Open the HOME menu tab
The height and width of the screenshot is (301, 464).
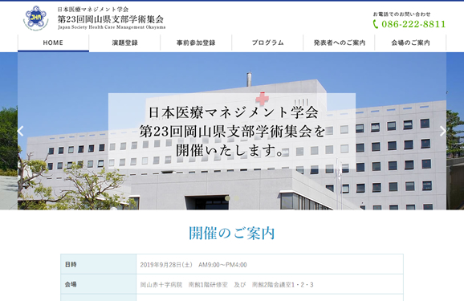pos(53,43)
